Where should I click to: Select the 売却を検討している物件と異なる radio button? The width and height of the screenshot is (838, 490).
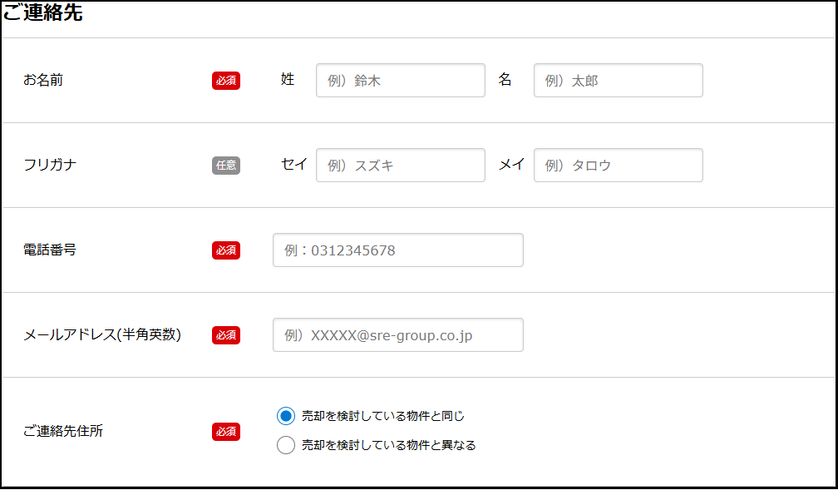(x=286, y=445)
